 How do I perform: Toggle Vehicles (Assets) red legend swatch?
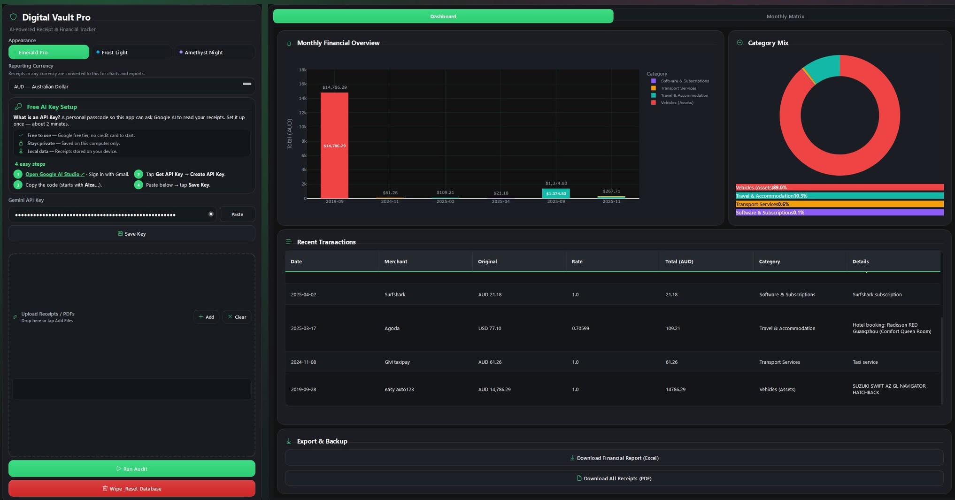click(653, 103)
